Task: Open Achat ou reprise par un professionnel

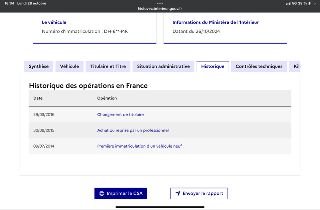Action: (x=133, y=130)
